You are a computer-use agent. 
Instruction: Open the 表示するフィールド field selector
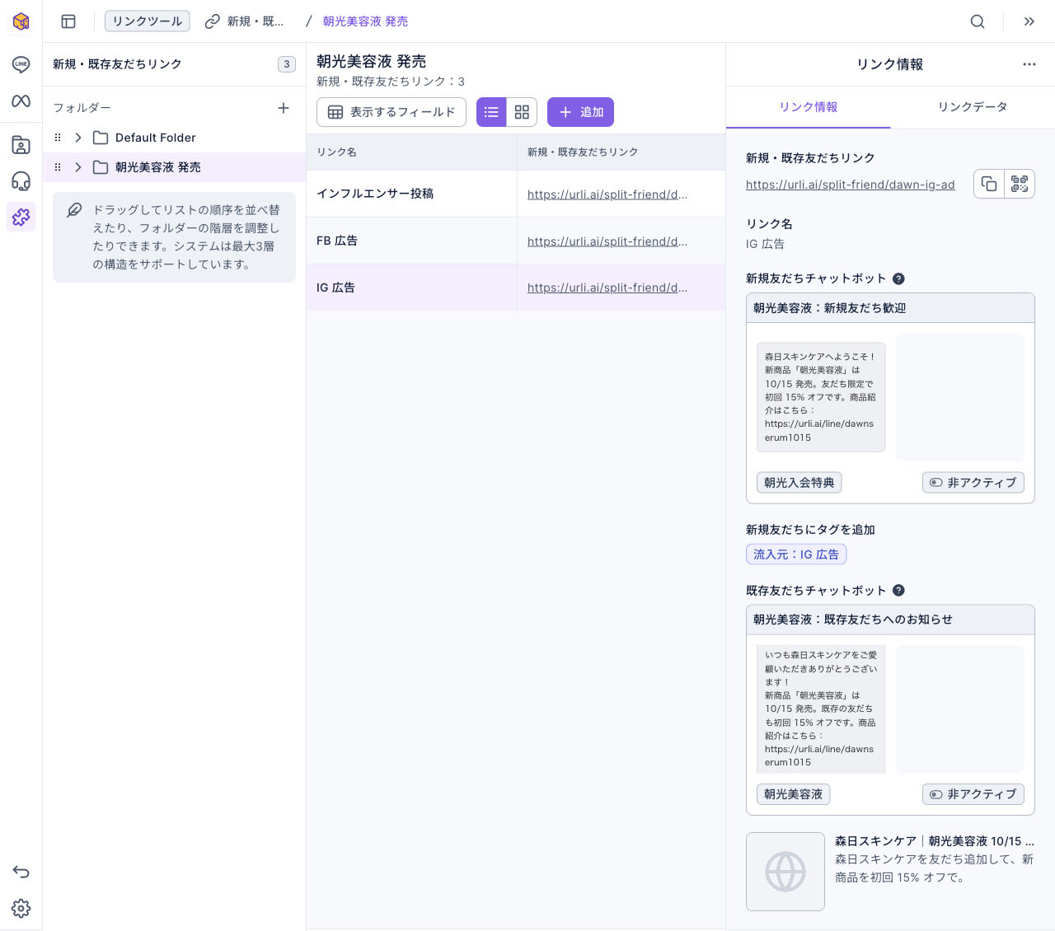[x=392, y=112]
